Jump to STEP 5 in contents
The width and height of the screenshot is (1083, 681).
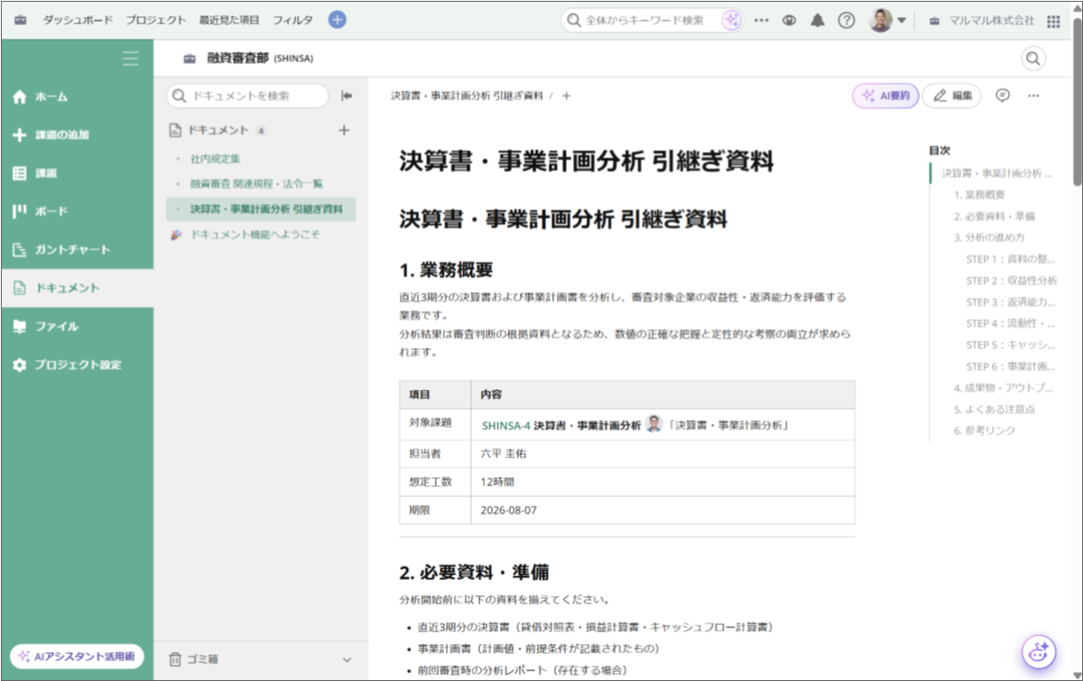pyautogui.click(x=1011, y=345)
